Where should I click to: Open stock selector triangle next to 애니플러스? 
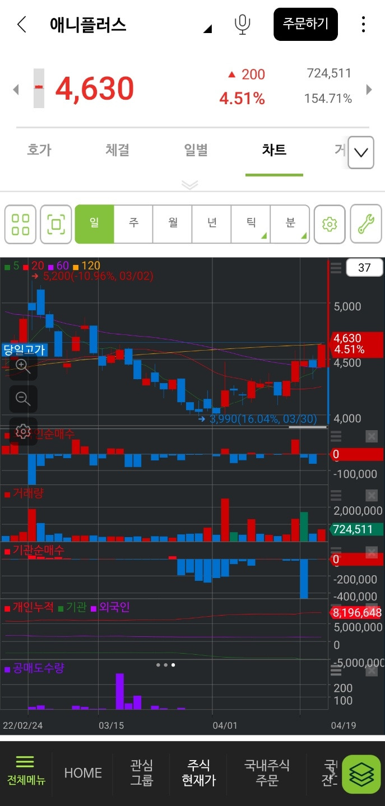(207, 29)
